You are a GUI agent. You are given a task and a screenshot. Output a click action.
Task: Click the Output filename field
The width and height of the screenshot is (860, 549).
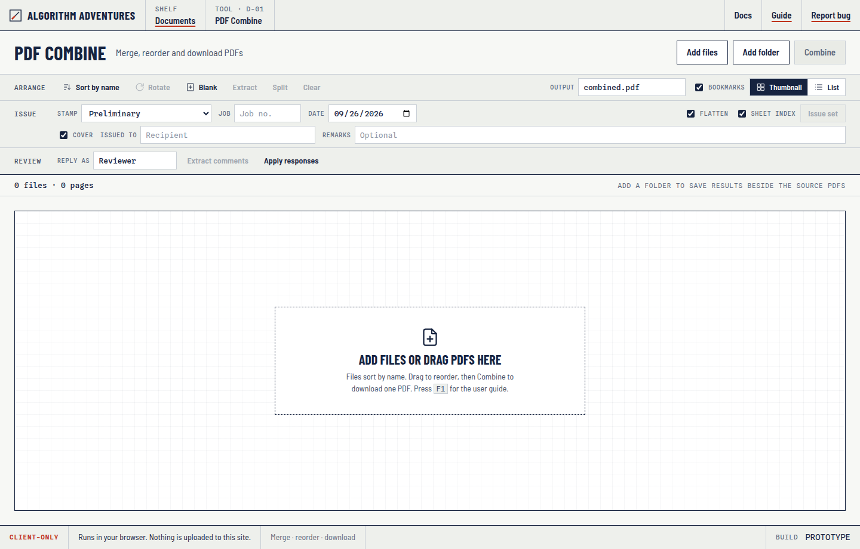pyautogui.click(x=632, y=87)
